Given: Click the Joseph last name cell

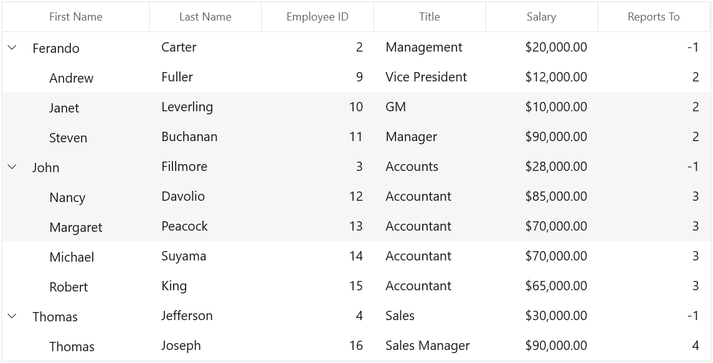Looking at the screenshot, I should [x=205, y=346].
